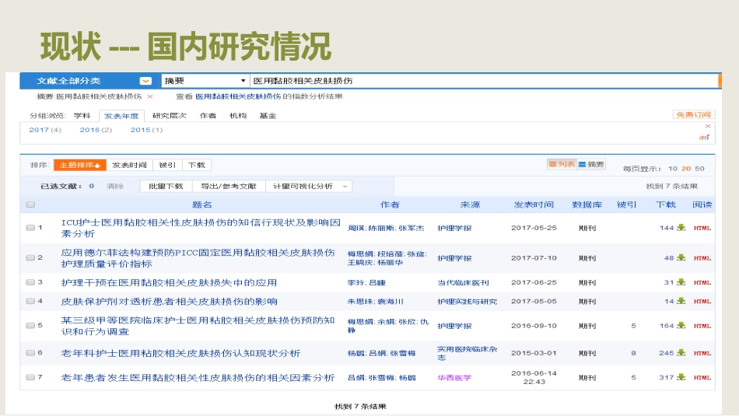
Task: Click in the search keyword input field
Action: click(x=484, y=81)
